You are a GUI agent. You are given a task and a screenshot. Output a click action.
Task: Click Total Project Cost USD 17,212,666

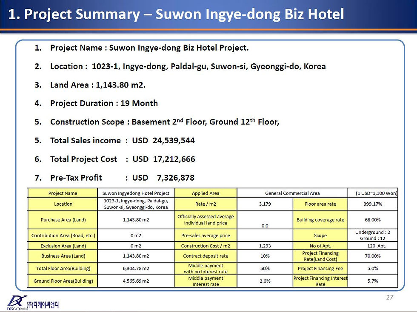(115, 159)
